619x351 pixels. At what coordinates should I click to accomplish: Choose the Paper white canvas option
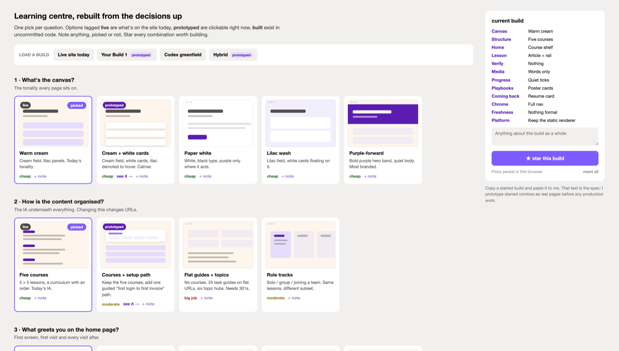pyautogui.click(x=218, y=140)
